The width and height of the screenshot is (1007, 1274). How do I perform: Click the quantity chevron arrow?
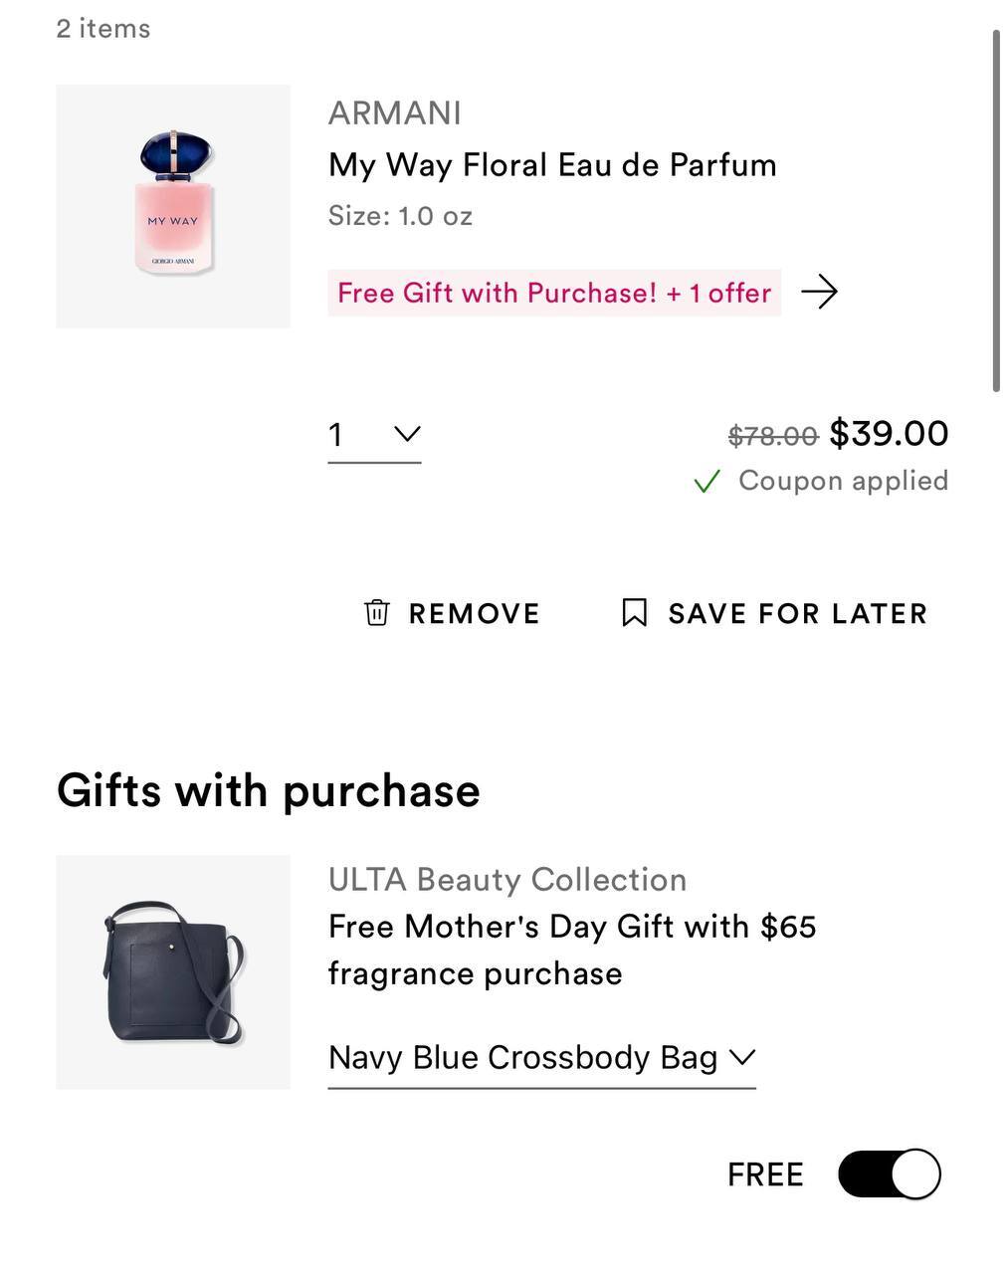tap(407, 433)
